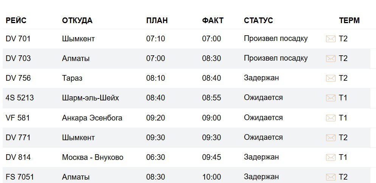Click the ФАКТ column header

tap(213, 20)
